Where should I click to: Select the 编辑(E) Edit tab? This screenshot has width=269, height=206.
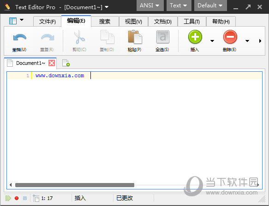(x=76, y=21)
